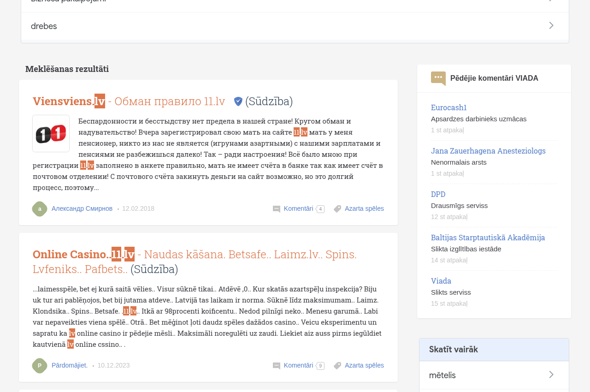Click the comment text Apsardzes darbinieks uzmācas
Screen dimensions: 590x392
(478, 119)
